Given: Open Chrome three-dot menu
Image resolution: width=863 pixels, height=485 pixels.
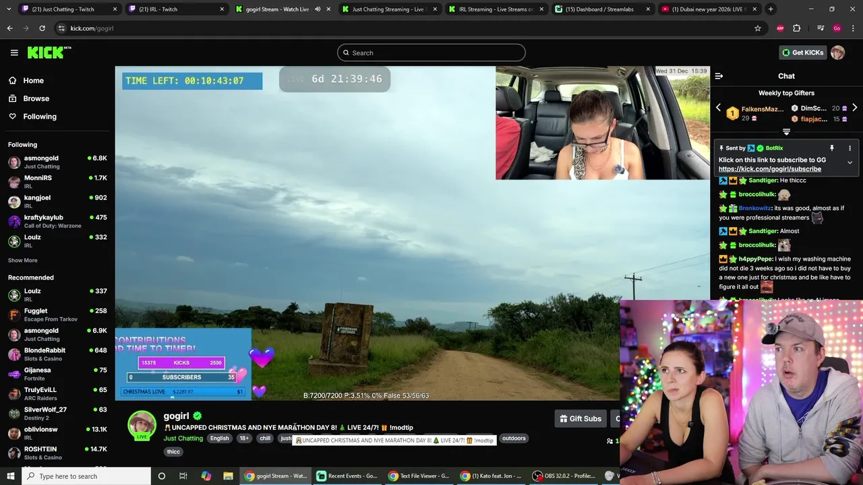Looking at the screenshot, I should click(853, 28).
